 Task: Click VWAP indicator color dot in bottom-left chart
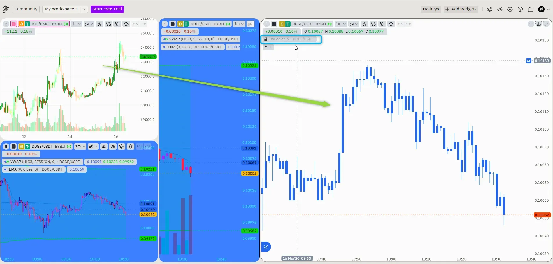pyautogui.click(x=7, y=162)
